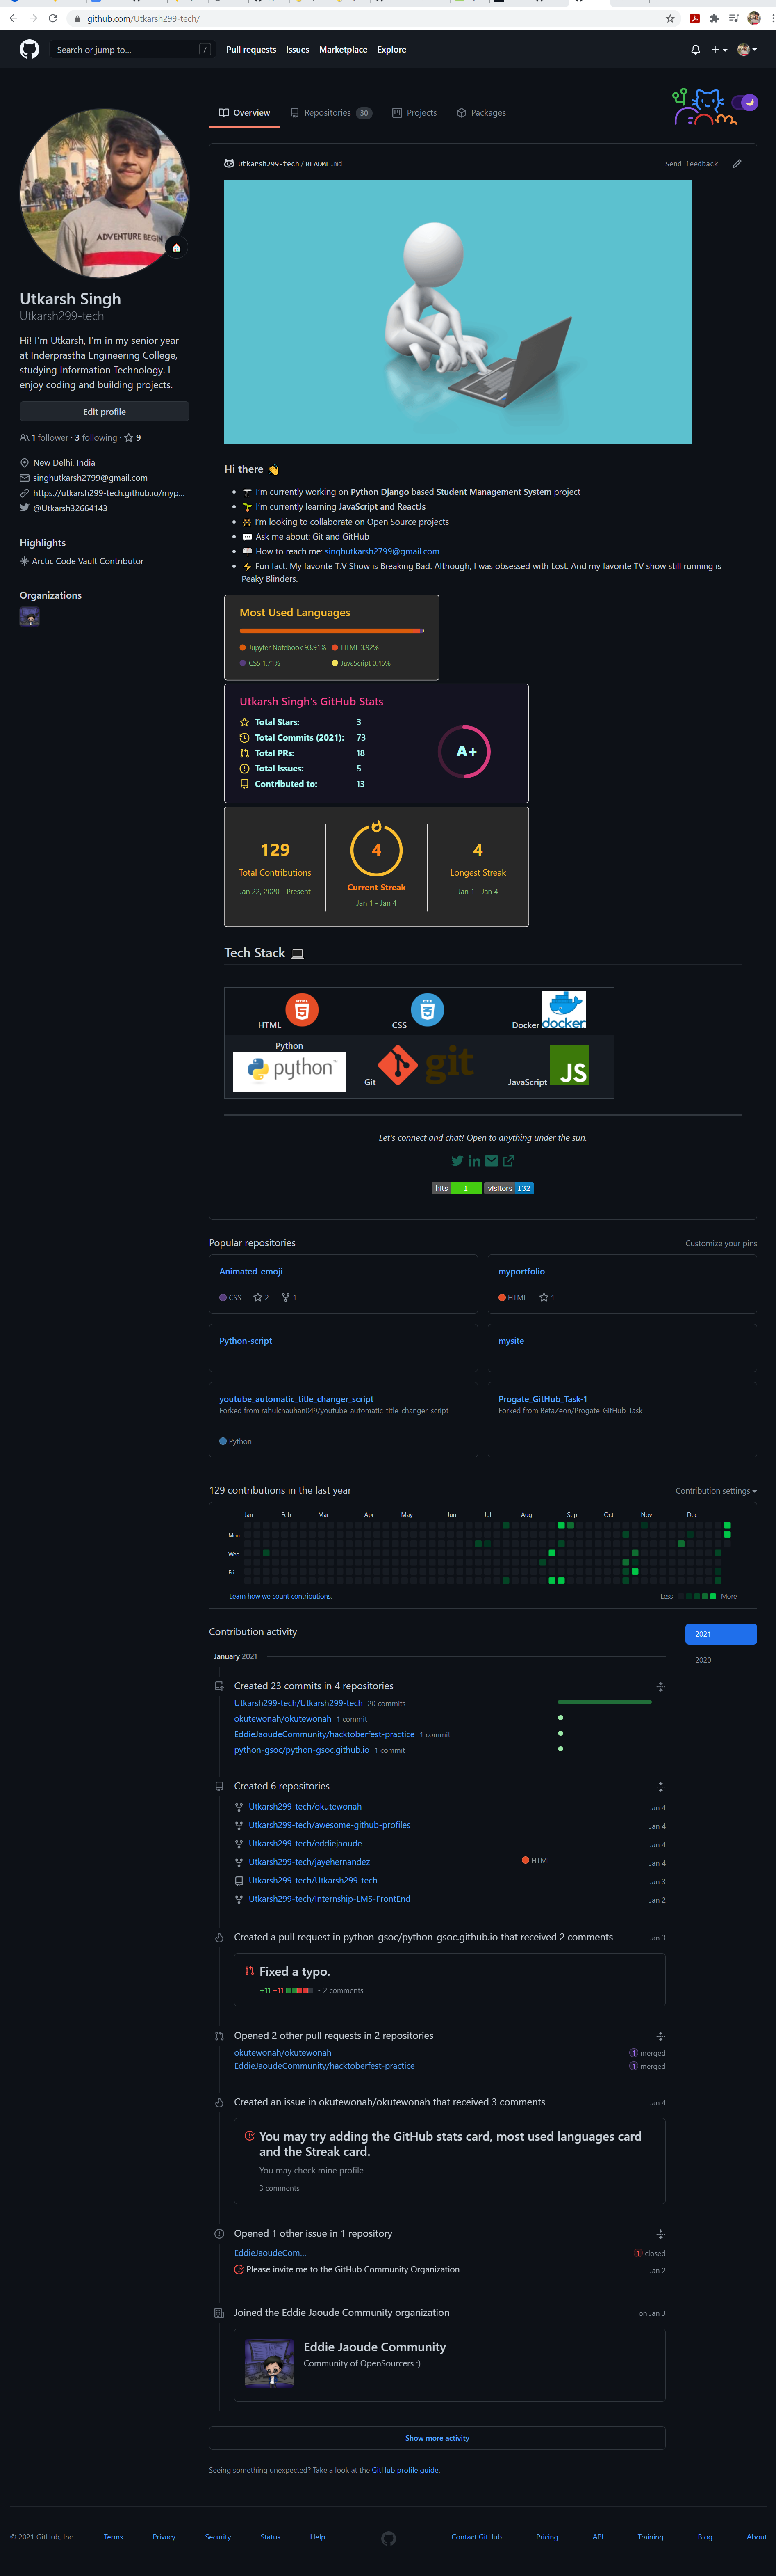
Task: Open the JavaScript logo in Tech Stack
Action: 569,1066
